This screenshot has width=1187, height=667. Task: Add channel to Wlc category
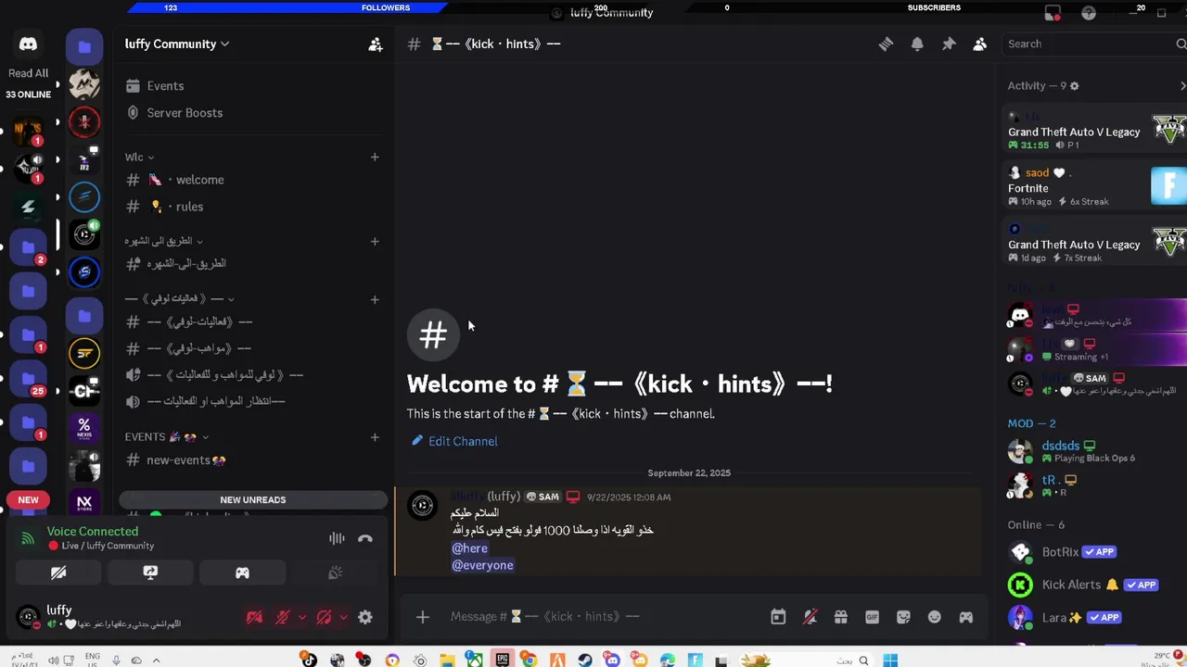(x=375, y=157)
